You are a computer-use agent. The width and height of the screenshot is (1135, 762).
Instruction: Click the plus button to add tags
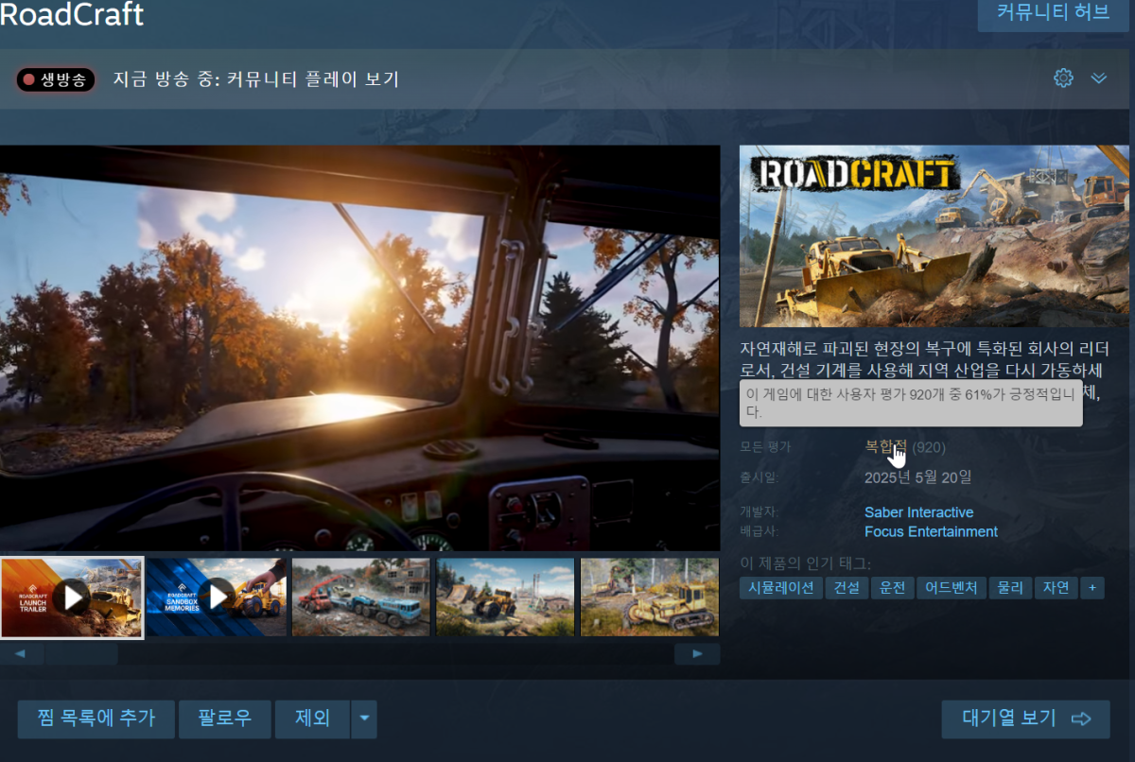(x=1091, y=587)
